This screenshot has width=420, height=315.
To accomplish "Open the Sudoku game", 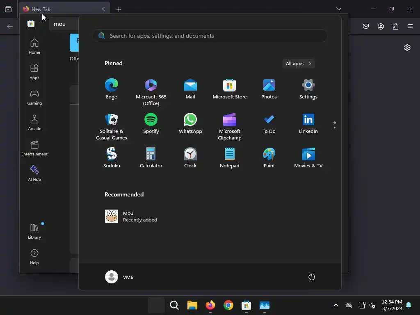I will coord(112,158).
